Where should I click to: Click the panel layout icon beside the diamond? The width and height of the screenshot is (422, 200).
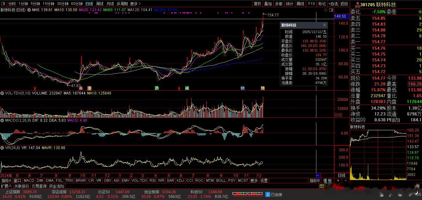pos(331,10)
